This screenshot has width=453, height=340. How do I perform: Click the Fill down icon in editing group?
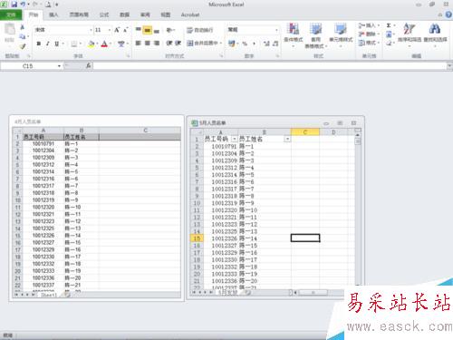tap(389, 34)
